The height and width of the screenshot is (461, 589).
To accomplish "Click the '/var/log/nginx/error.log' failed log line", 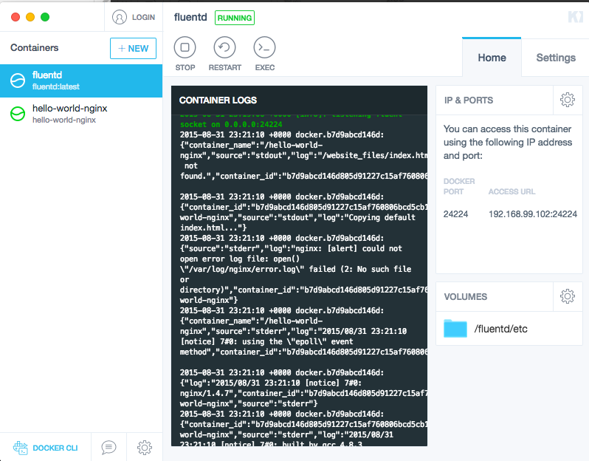I will (x=296, y=269).
